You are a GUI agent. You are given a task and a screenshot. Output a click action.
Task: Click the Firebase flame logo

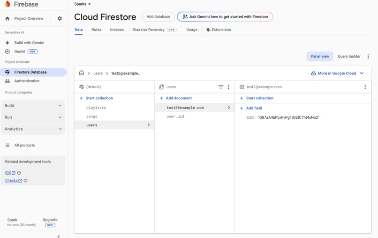8,4
